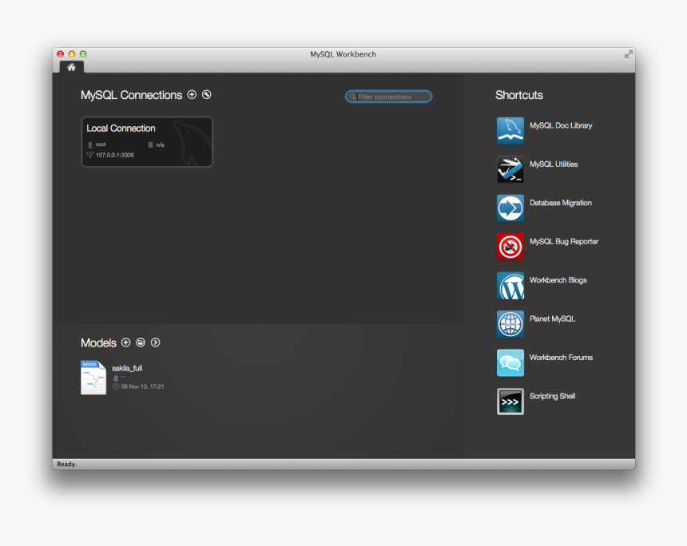Click the Workbench Blogs label
The height and width of the screenshot is (546, 687).
click(558, 280)
